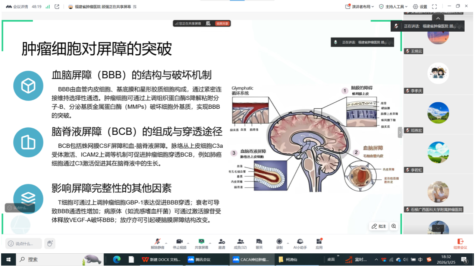Screen dimensions: 475x266
Task: Unmute microphone with 解除静音 button
Action: pos(157,242)
